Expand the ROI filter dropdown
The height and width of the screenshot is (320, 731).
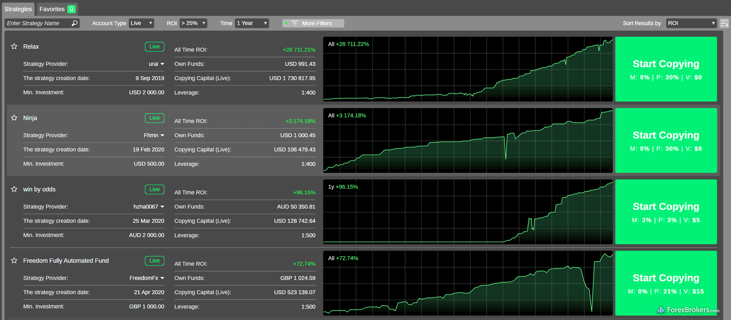click(x=193, y=23)
